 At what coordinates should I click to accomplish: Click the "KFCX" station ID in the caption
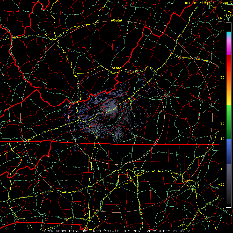tap(151, 231)
